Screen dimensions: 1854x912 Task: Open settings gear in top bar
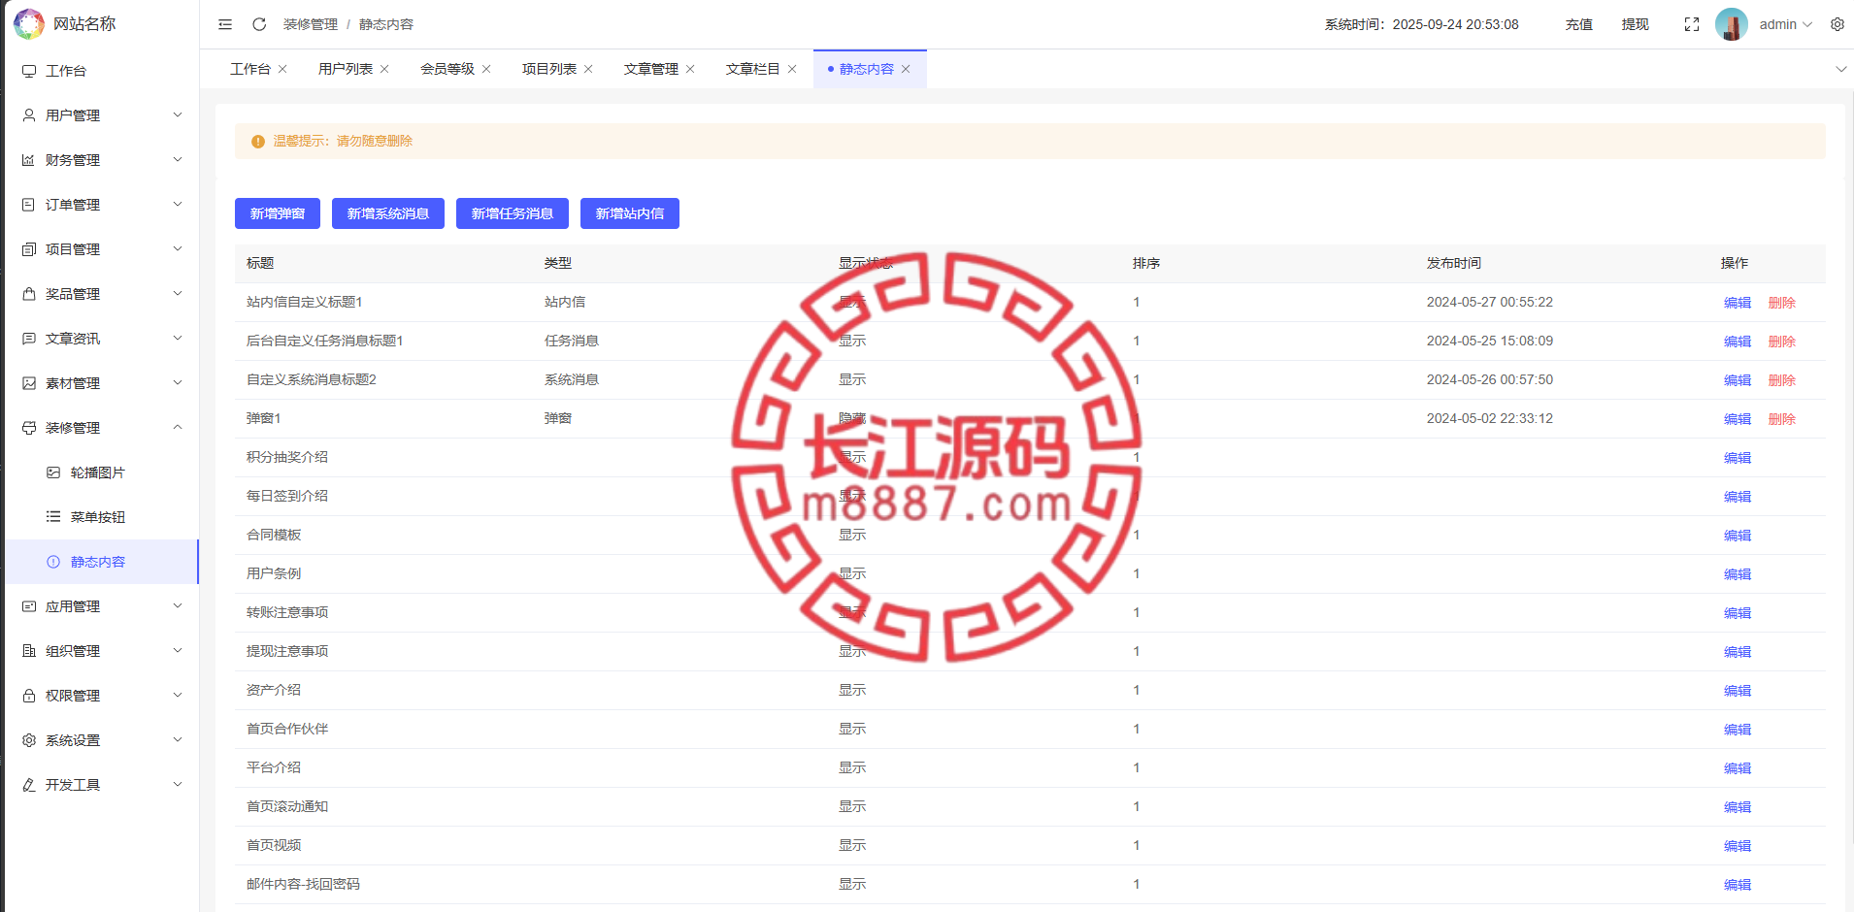1837,24
